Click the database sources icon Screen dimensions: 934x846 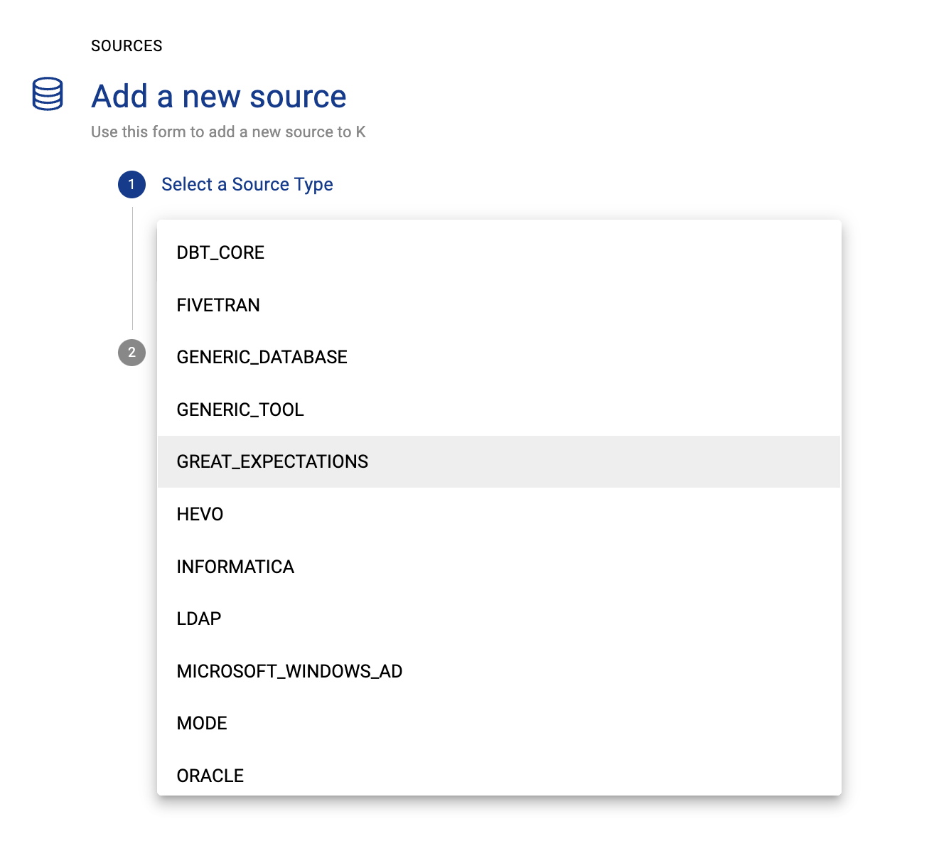point(48,94)
